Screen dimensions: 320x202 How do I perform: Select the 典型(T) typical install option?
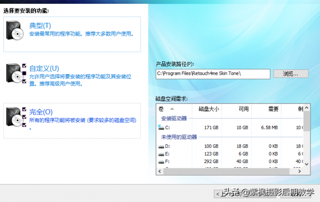pyautogui.click(x=72, y=34)
